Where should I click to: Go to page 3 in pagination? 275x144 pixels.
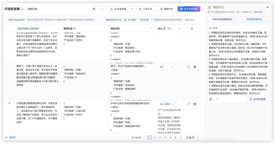tap(160, 138)
